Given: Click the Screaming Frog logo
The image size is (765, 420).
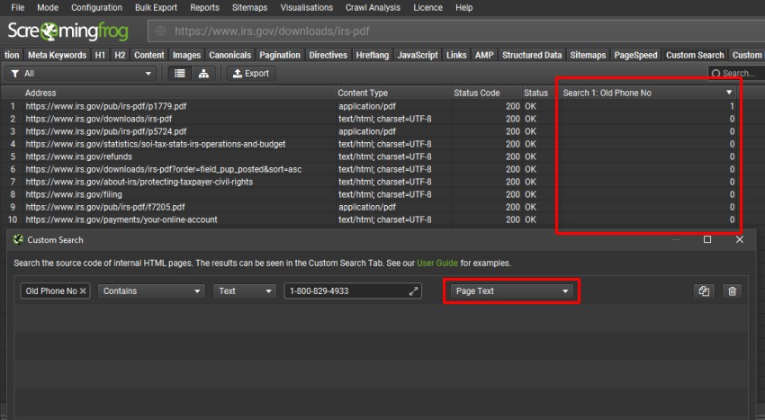Looking at the screenshot, I should (x=67, y=31).
